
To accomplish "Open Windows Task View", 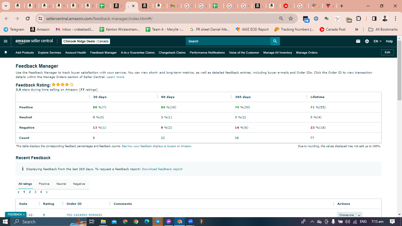I will point(92,222).
